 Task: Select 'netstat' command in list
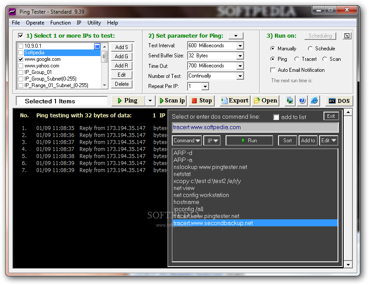(255, 174)
